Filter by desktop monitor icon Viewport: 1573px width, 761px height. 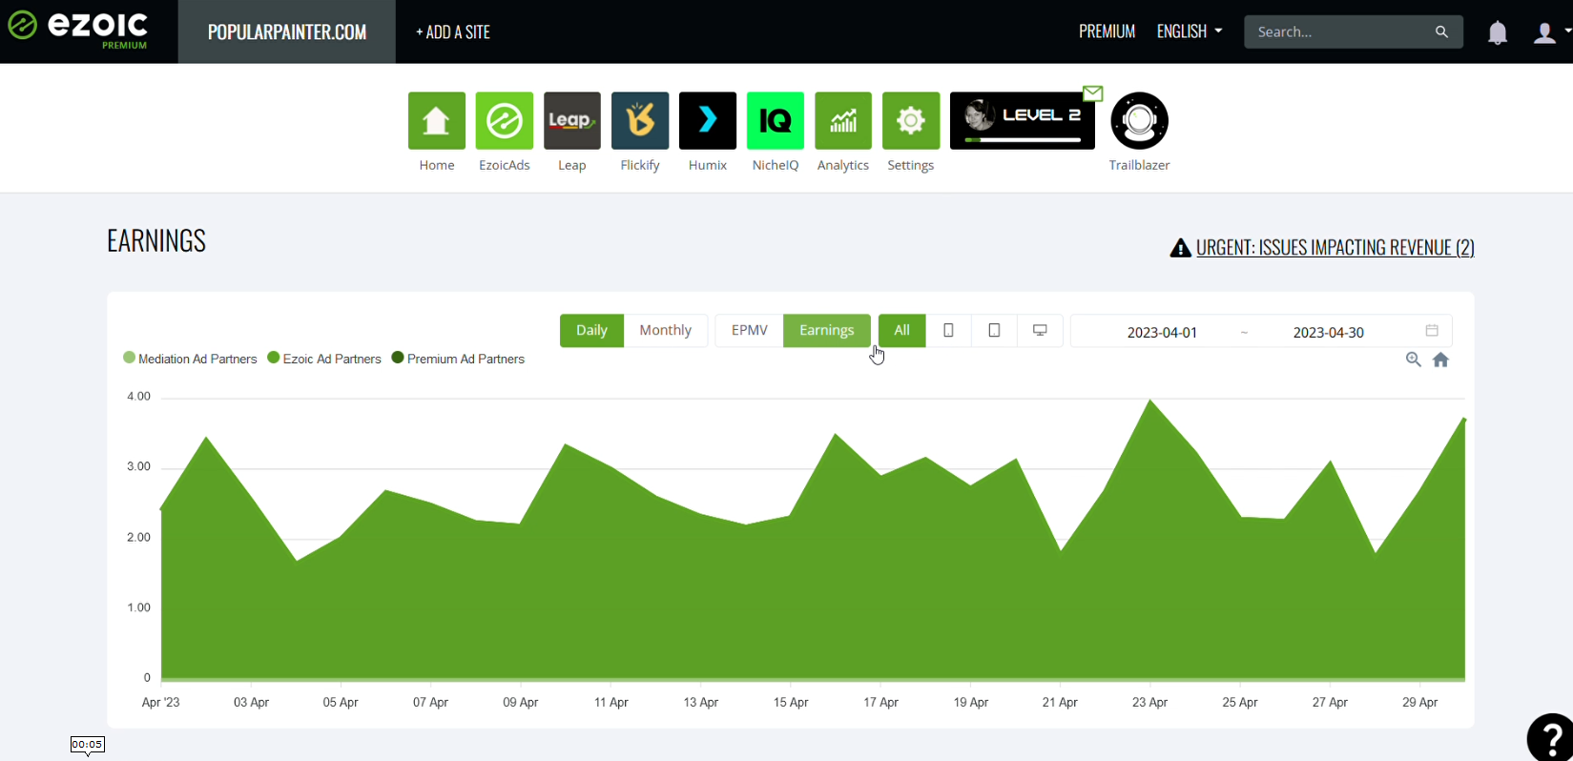click(x=1040, y=330)
